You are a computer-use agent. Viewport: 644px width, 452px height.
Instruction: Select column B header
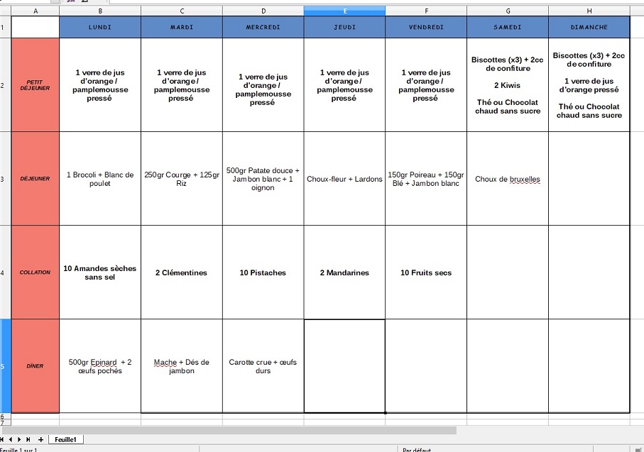(x=100, y=11)
